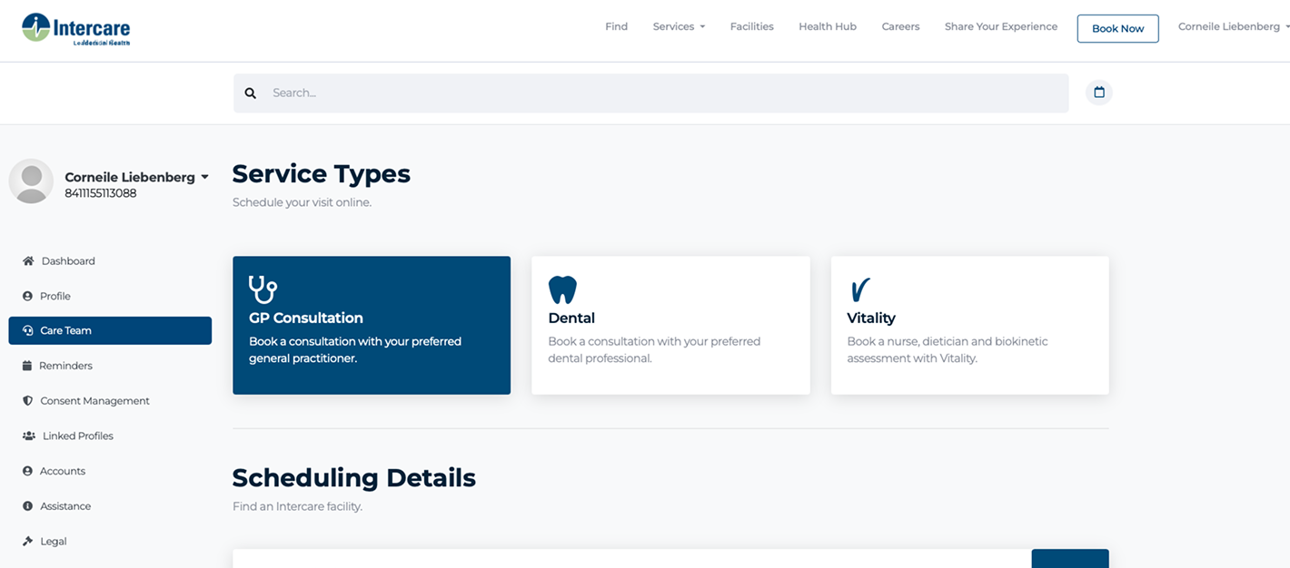Click the Intercare logo

[76, 29]
